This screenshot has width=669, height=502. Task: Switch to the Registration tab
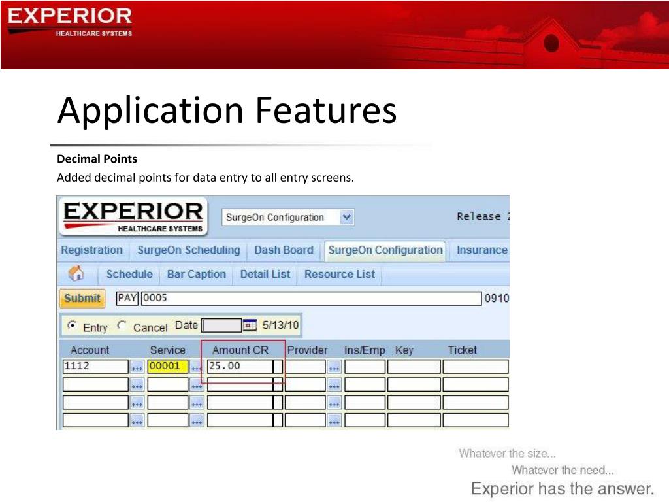point(91,250)
